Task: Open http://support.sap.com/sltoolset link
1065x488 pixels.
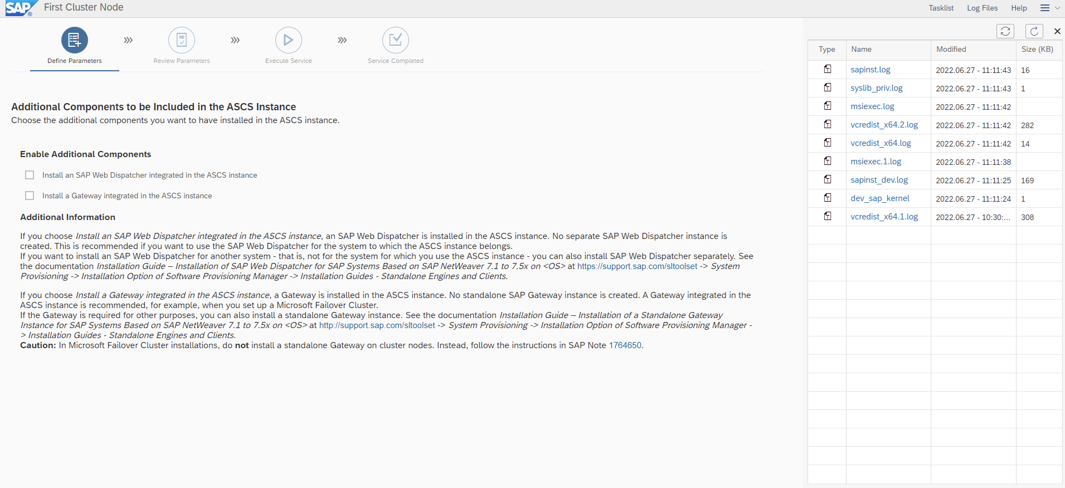Action: (377, 325)
